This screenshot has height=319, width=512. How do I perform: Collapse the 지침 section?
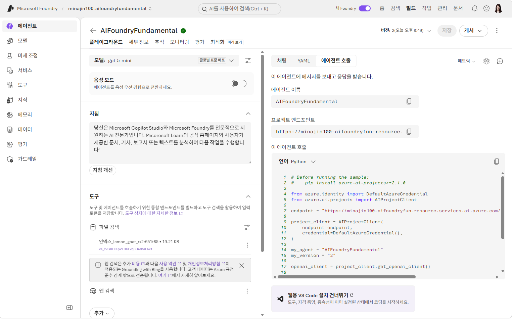248,113
